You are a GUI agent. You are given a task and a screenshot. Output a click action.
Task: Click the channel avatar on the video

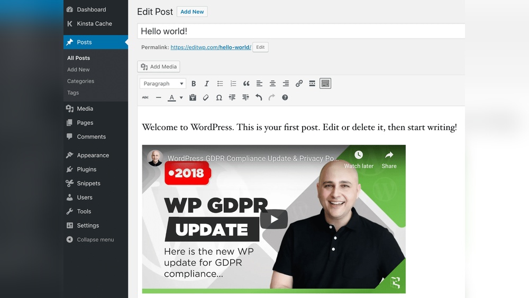[155, 158]
